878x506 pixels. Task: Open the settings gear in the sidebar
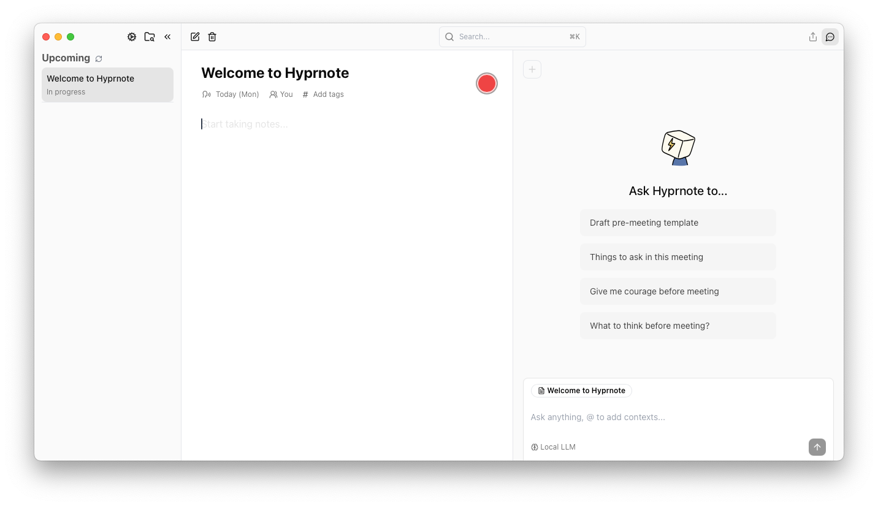pyautogui.click(x=132, y=37)
